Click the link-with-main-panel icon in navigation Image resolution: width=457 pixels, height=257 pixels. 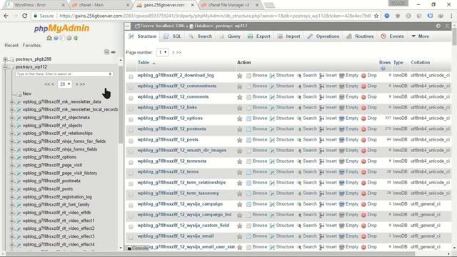click(114, 52)
